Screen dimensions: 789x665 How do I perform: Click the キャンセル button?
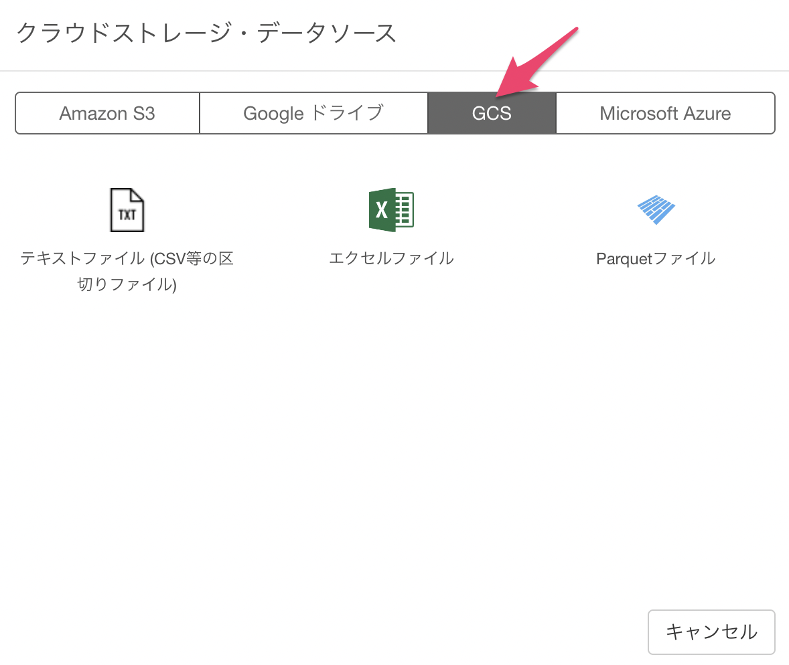[x=711, y=632]
